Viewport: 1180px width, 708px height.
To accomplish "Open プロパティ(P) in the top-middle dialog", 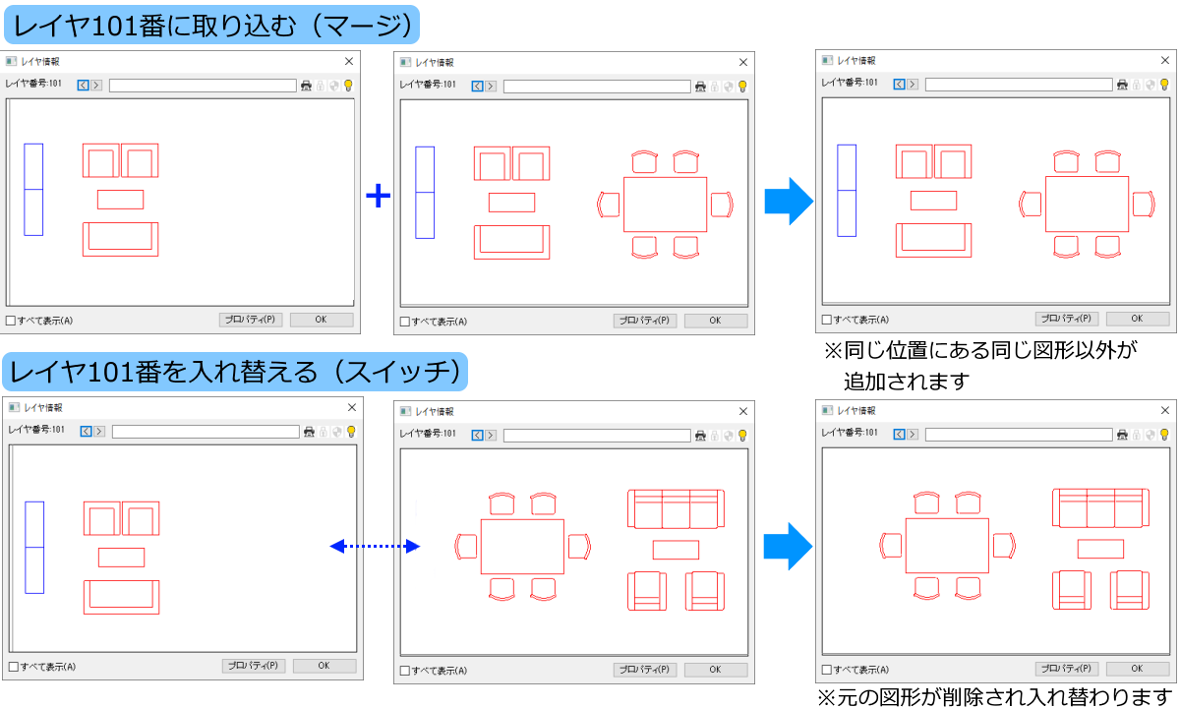I will click(645, 321).
